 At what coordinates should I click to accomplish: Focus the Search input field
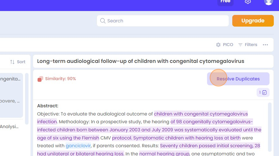[x=163, y=21]
